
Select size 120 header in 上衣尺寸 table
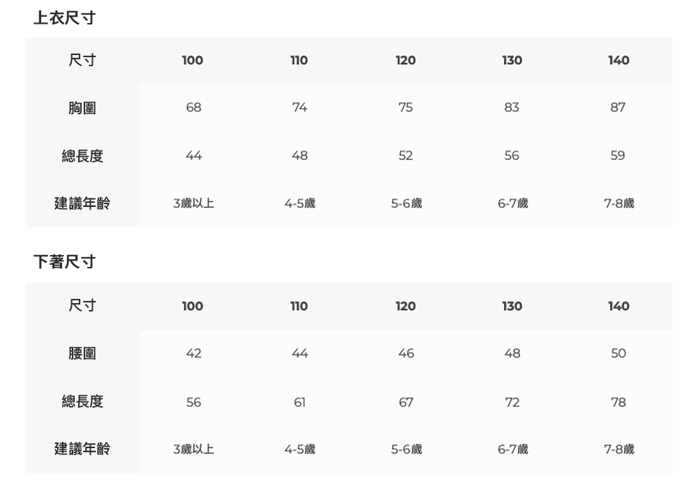click(x=406, y=61)
